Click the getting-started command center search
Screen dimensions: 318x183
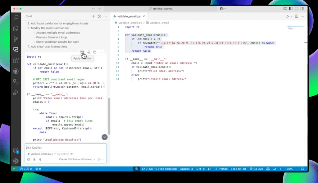click(x=161, y=8)
